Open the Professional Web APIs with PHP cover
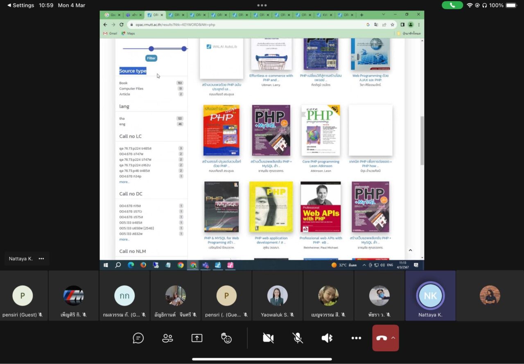This screenshot has width=524, height=364. coord(321,207)
